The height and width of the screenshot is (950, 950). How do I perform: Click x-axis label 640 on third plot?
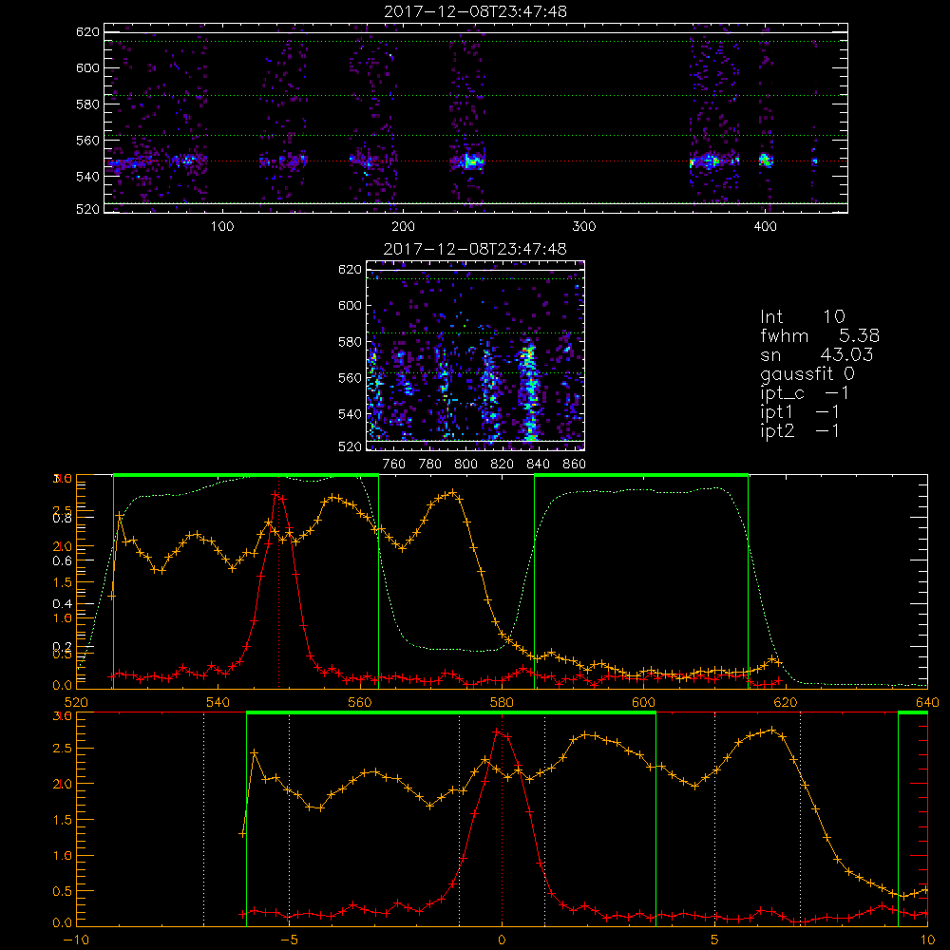927,703
